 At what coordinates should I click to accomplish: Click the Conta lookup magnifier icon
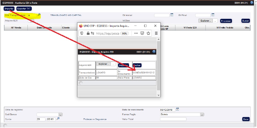click(x=58, y=119)
